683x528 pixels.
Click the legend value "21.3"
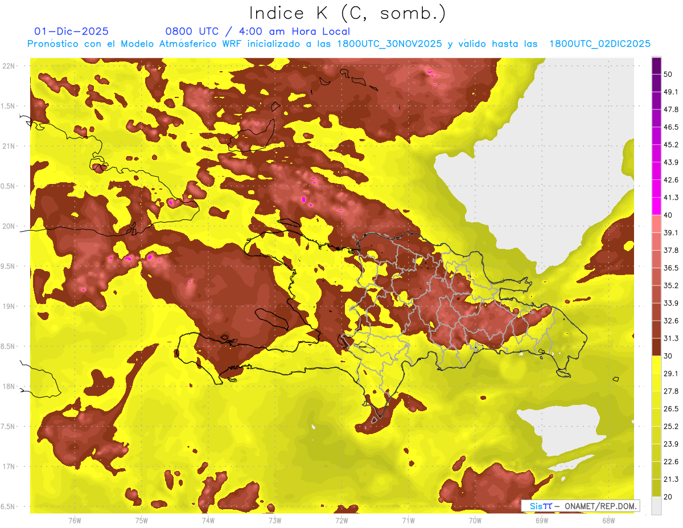point(671,479)
